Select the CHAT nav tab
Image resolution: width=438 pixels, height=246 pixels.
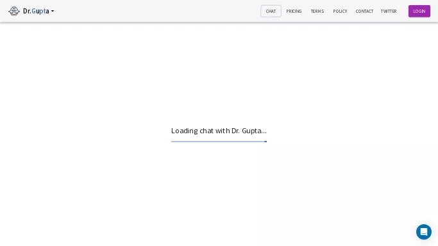pyautogui.click(x=271, y=11)
